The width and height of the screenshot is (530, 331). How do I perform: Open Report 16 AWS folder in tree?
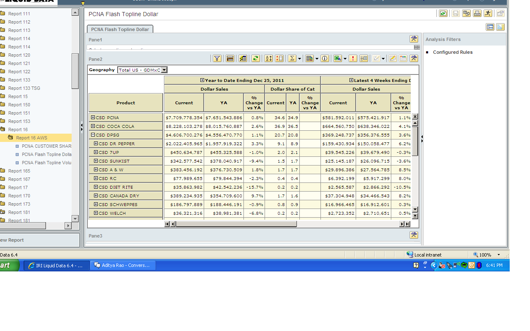click(x=31, y=138)
